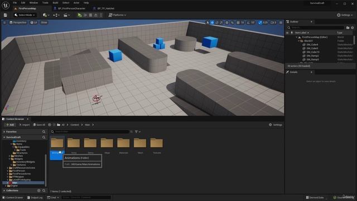Open the Window menu
357x201 pixels.
33,3
